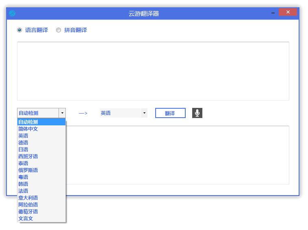Viewport: 308px width, 230px height.
Task: Click the upper source text input box
Action: [153, 71]
